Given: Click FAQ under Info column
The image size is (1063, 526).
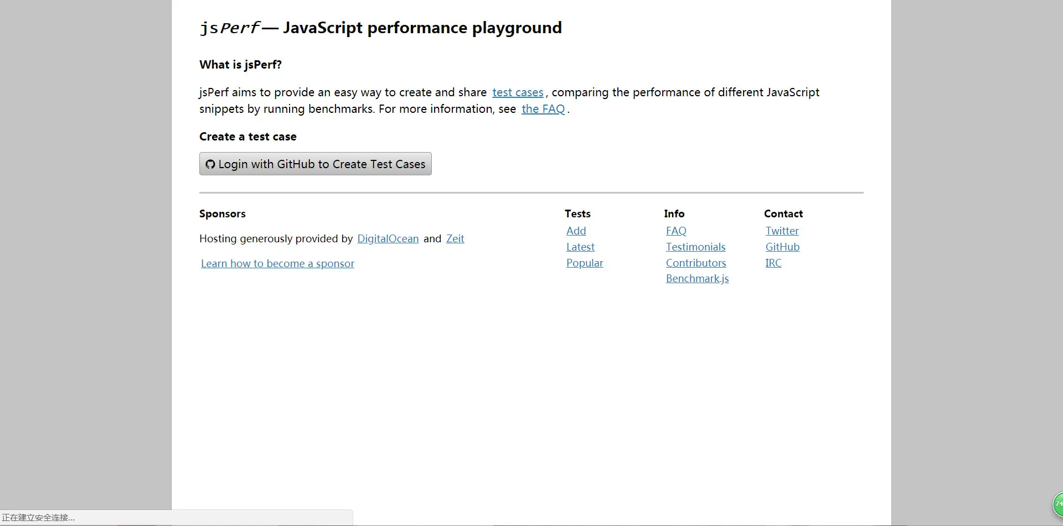Looking at the screenshot, I should tap(676, 231).
